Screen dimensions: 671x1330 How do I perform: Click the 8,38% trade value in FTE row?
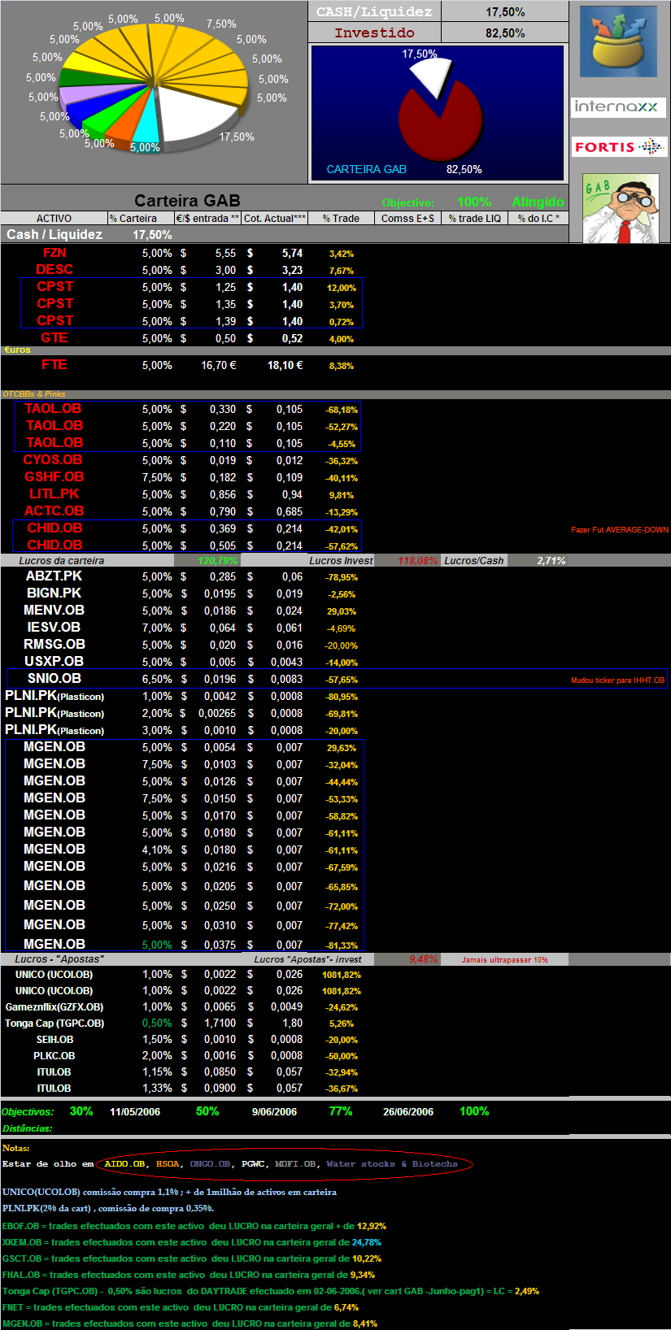[342, 366]
